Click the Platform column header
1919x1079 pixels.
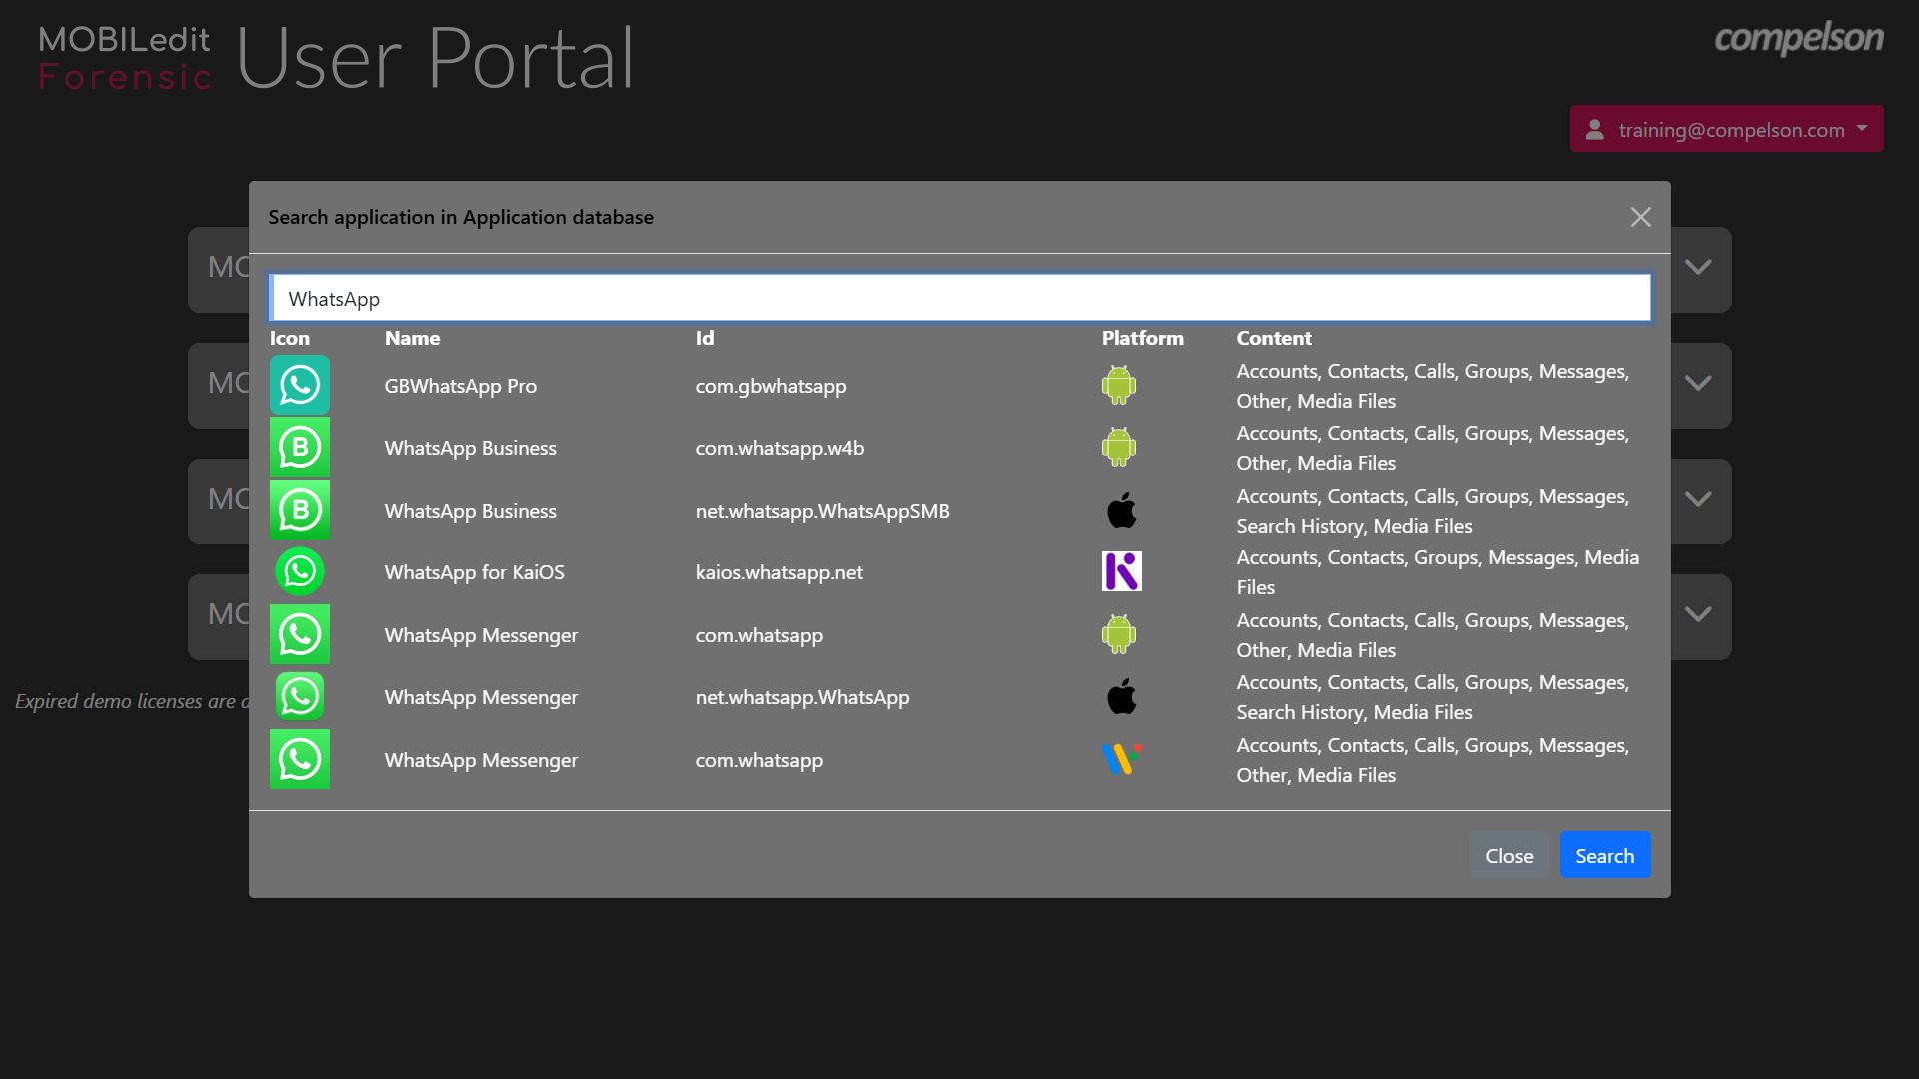[x=1142, y=338]
